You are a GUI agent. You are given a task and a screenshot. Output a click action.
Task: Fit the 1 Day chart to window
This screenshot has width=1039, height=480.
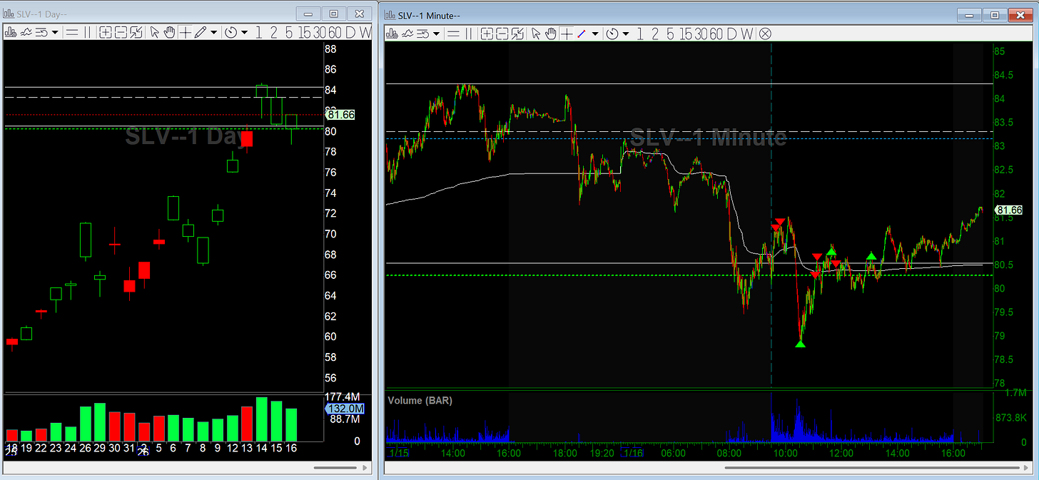click(136, 32)
